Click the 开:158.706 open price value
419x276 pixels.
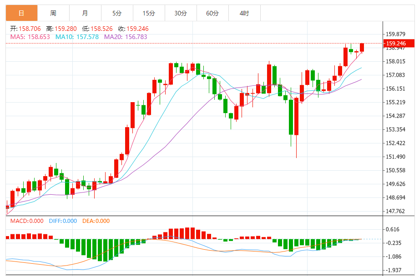click(x=25, y=29)
